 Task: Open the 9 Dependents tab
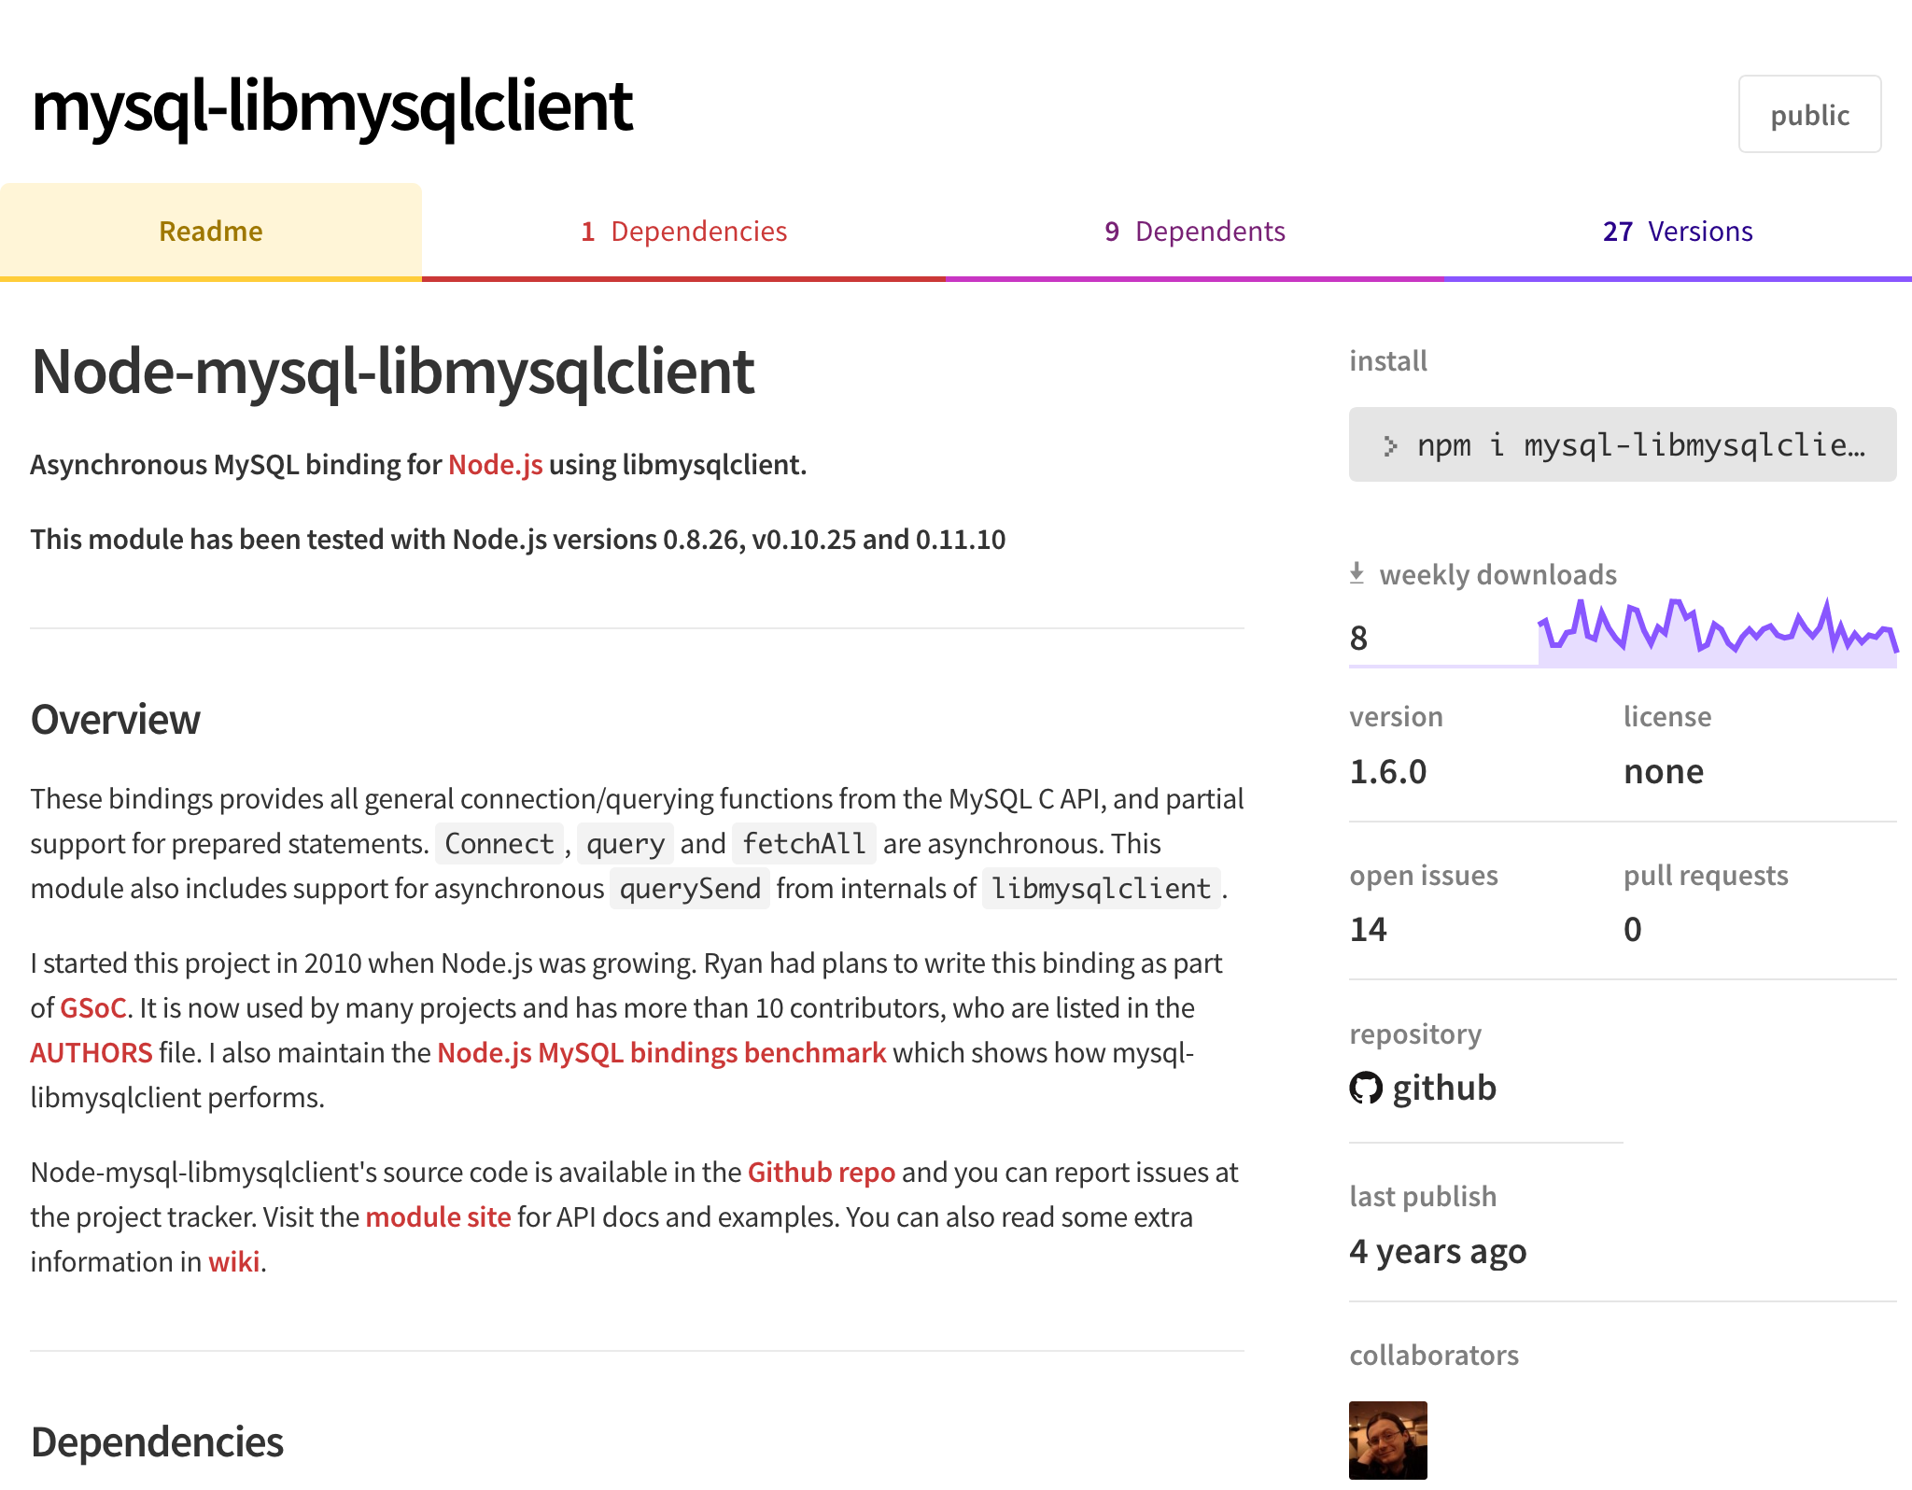[x=1195, y=232]
